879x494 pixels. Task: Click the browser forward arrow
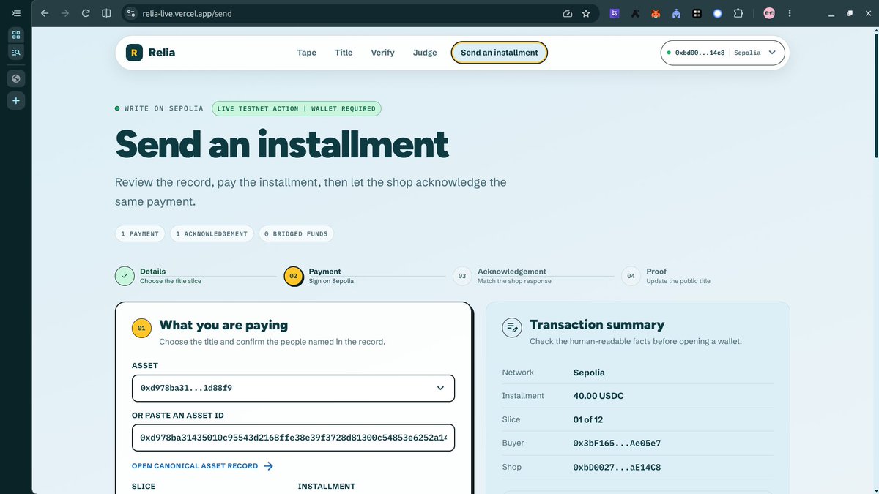(x=65, y=13)
